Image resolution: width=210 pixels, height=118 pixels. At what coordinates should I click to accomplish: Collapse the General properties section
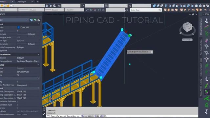pyautogui.click(x=38, y=24)
